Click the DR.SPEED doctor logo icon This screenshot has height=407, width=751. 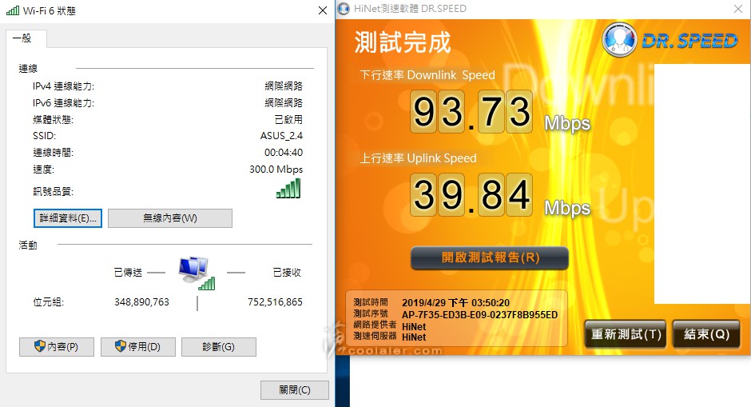pyautogui.click(x=619, y=40)
